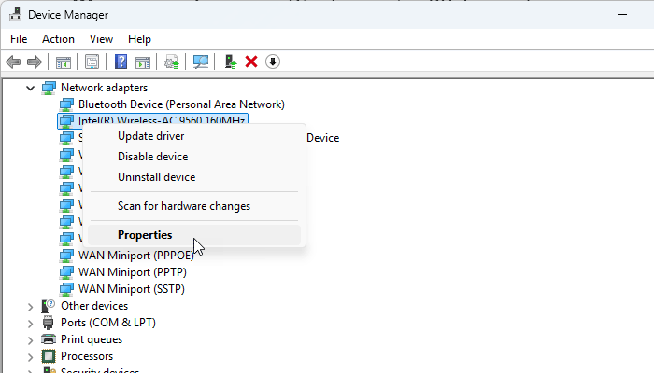Expand the Print queues category
The height and width of the screenshot is (373, 654).
(30, 340)
